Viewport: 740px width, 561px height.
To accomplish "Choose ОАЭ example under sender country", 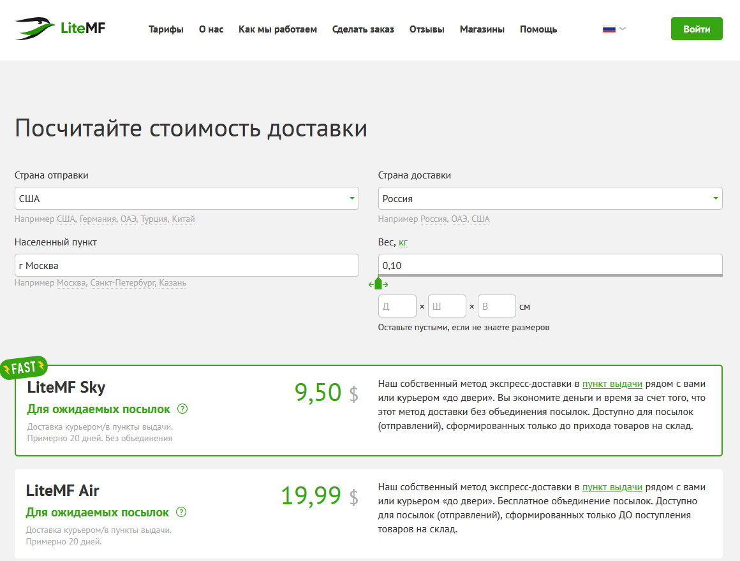I will tap(128, 219).
